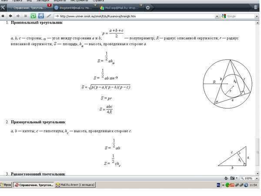Switch to dregster69@mail.ru tab
This screenshot has height=196, width=261.
point(75,8)
